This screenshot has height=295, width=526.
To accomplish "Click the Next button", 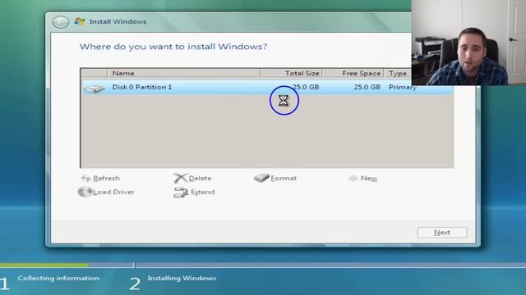I will coord(442,233).
